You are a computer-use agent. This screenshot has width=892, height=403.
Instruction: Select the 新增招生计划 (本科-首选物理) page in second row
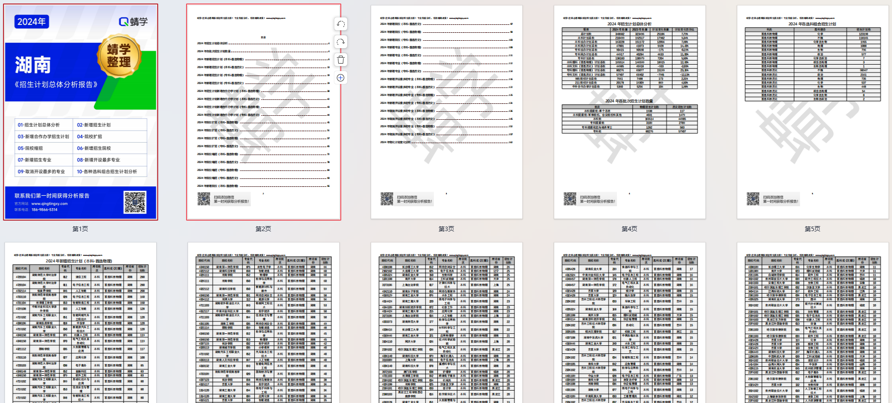(x=81, y=323)
